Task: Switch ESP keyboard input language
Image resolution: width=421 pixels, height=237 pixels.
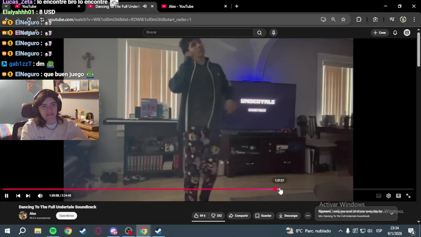Action: 379,231
